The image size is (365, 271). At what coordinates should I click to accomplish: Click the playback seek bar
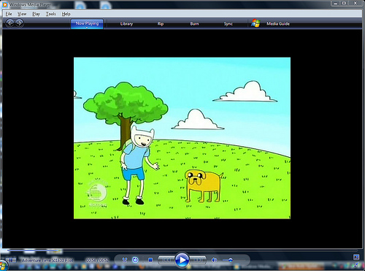[182, 250]
